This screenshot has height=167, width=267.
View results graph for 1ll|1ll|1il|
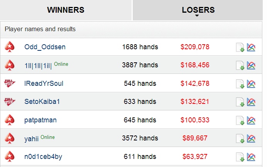tap(251, 65)
